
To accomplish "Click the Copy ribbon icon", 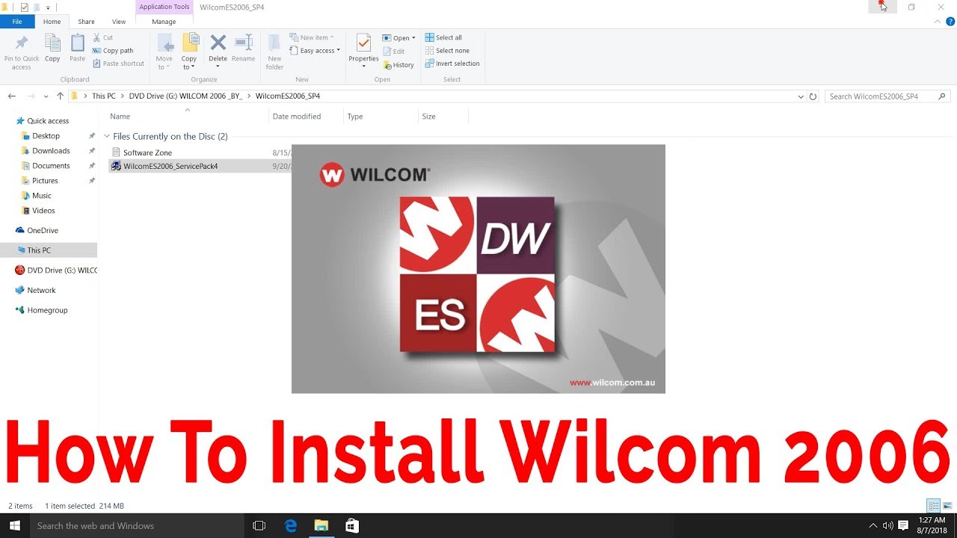I will pyautogui.click(x=52, y=49).
